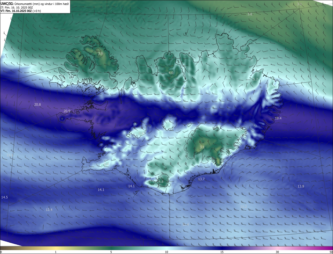Click the 30 tick on the colour scale
The image size is (333, 254).
click(x=277, y=252)
